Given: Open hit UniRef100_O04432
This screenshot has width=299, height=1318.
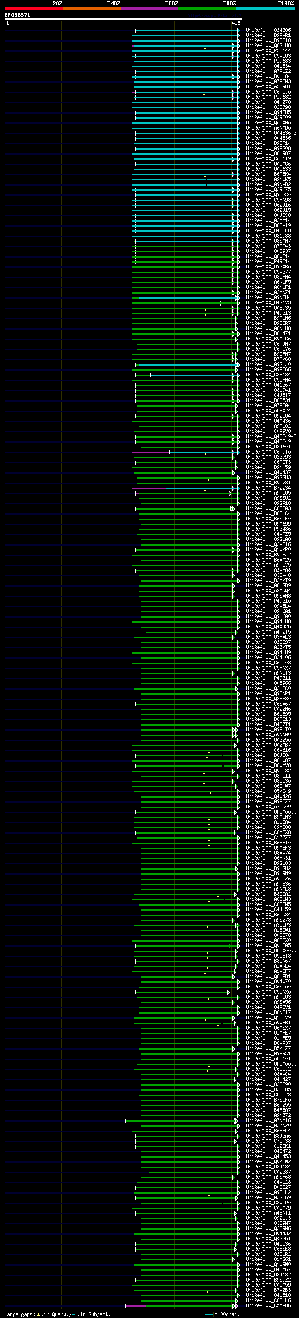Looking at the screenshot, I should click(268, 1233).
